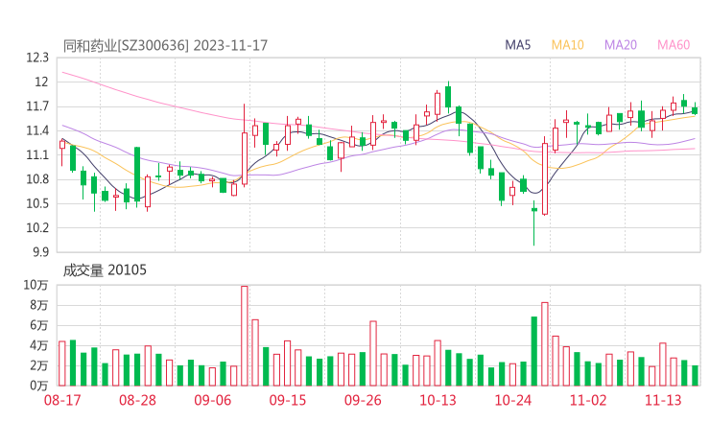Click the 10-24 date label
The width and height of the screenshot is (710, 422).
(x=512, y=400)
